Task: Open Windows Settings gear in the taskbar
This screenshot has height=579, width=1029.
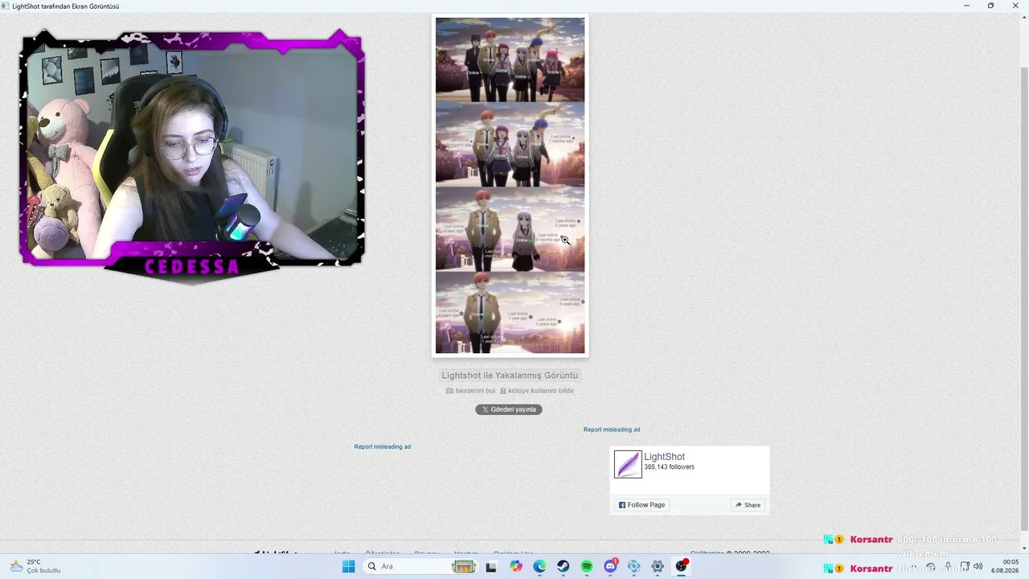Action: (658, 567)
